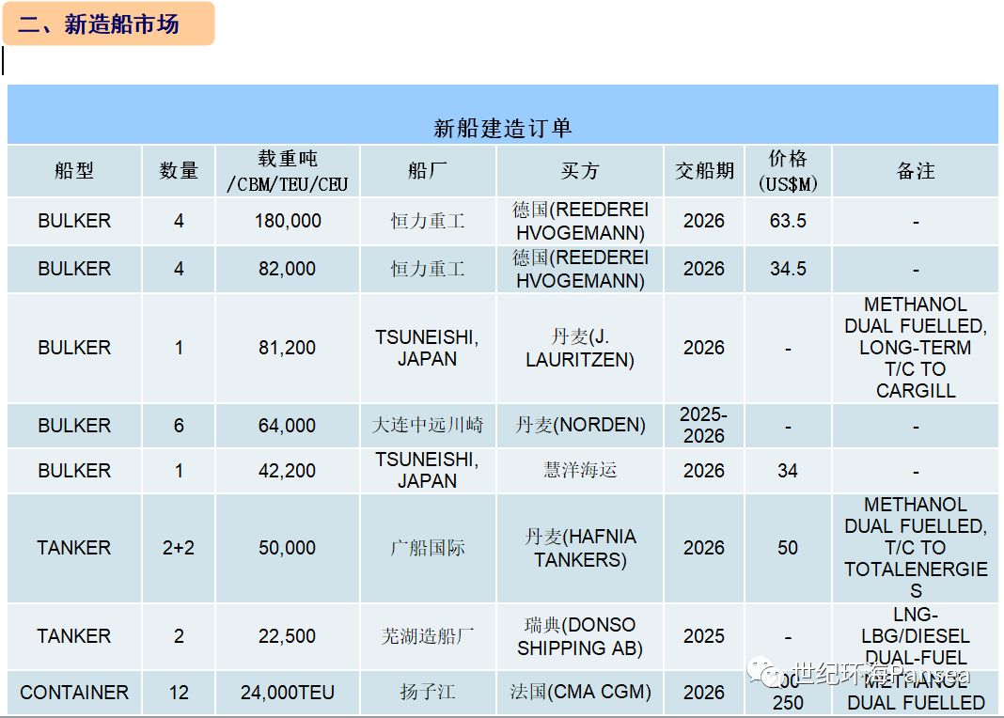The height and width of the screenshot is (718, 1004).
Task: Click TSUNEISHI, JAPAN in the 42,200 row
Action: (427, 470)
